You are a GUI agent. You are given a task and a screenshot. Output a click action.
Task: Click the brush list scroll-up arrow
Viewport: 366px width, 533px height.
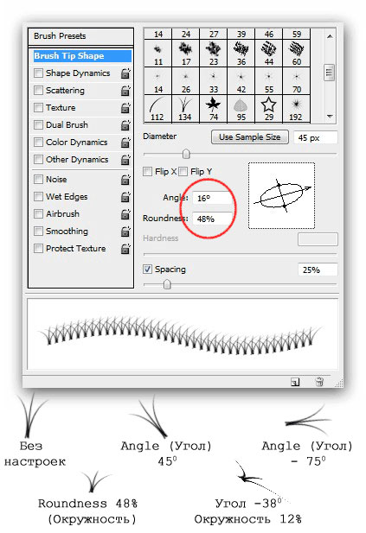pyautogui.click(x=330, y=36)
